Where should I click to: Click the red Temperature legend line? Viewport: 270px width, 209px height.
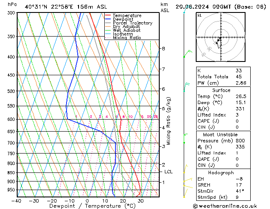(x=108, y=15)
